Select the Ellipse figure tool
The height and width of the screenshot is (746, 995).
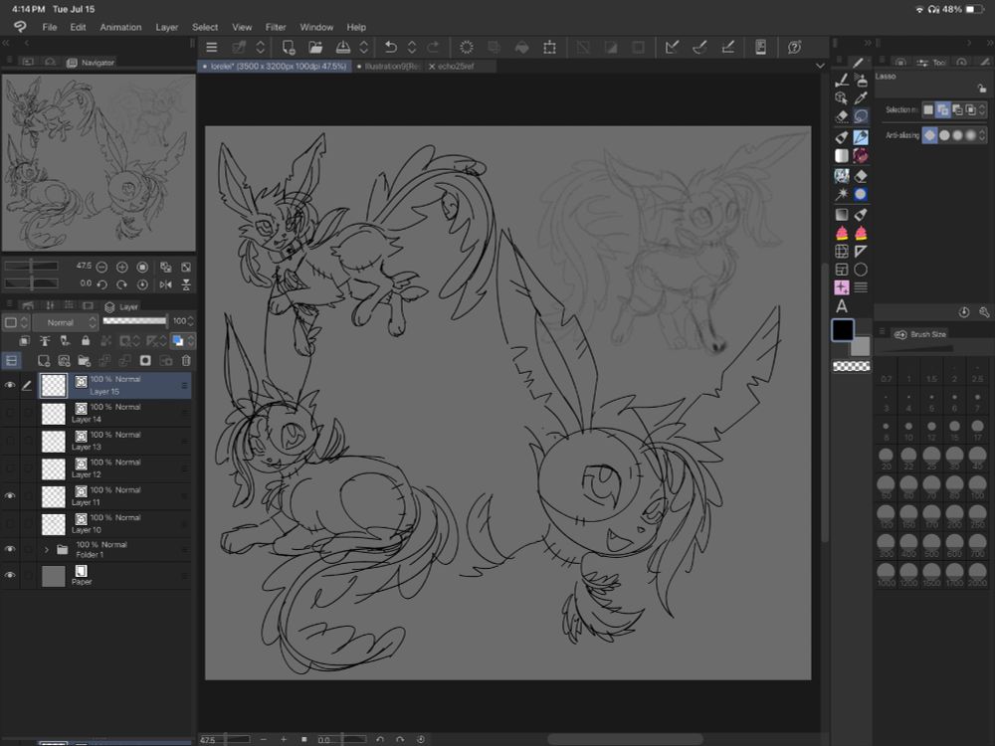861,270
